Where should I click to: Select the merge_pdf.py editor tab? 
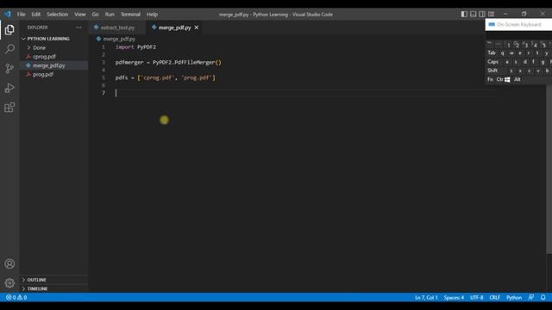coord(174,28)
